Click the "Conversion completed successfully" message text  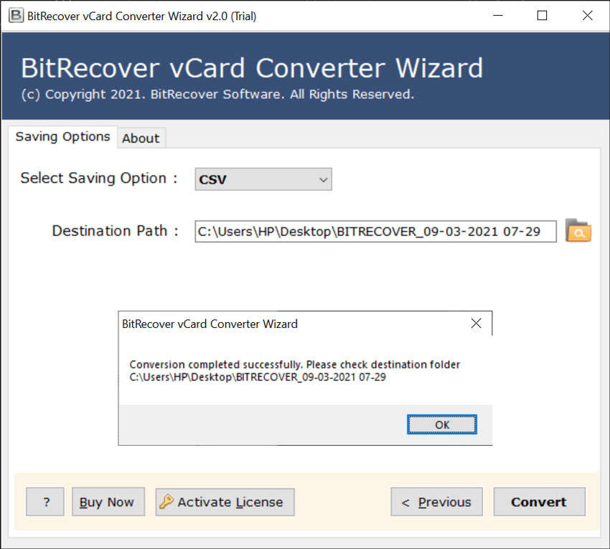294,365
